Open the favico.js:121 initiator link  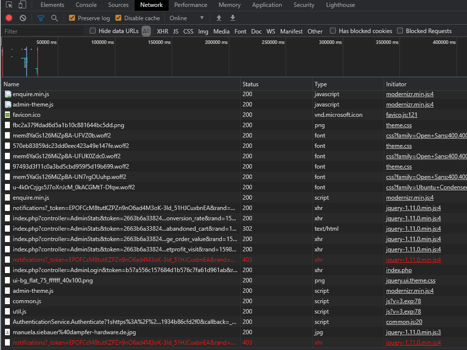[401, 115]
